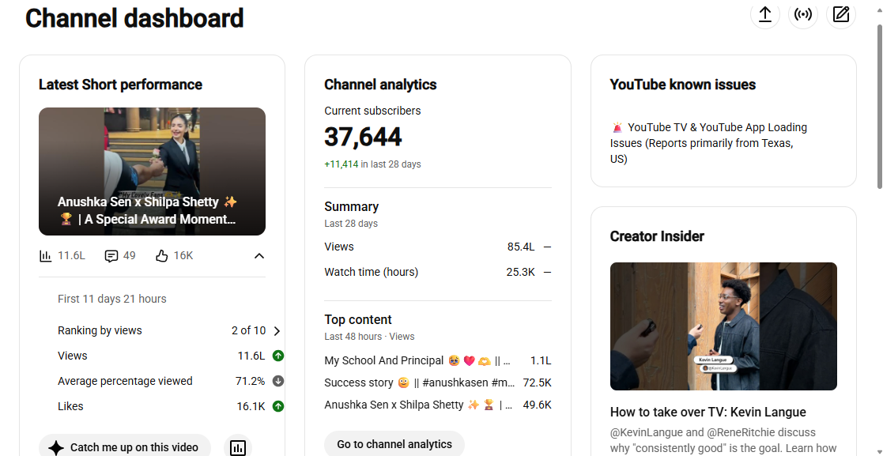Click the sparkle icon in Catch me up button

pyautogui.click(x=56, y=447)
